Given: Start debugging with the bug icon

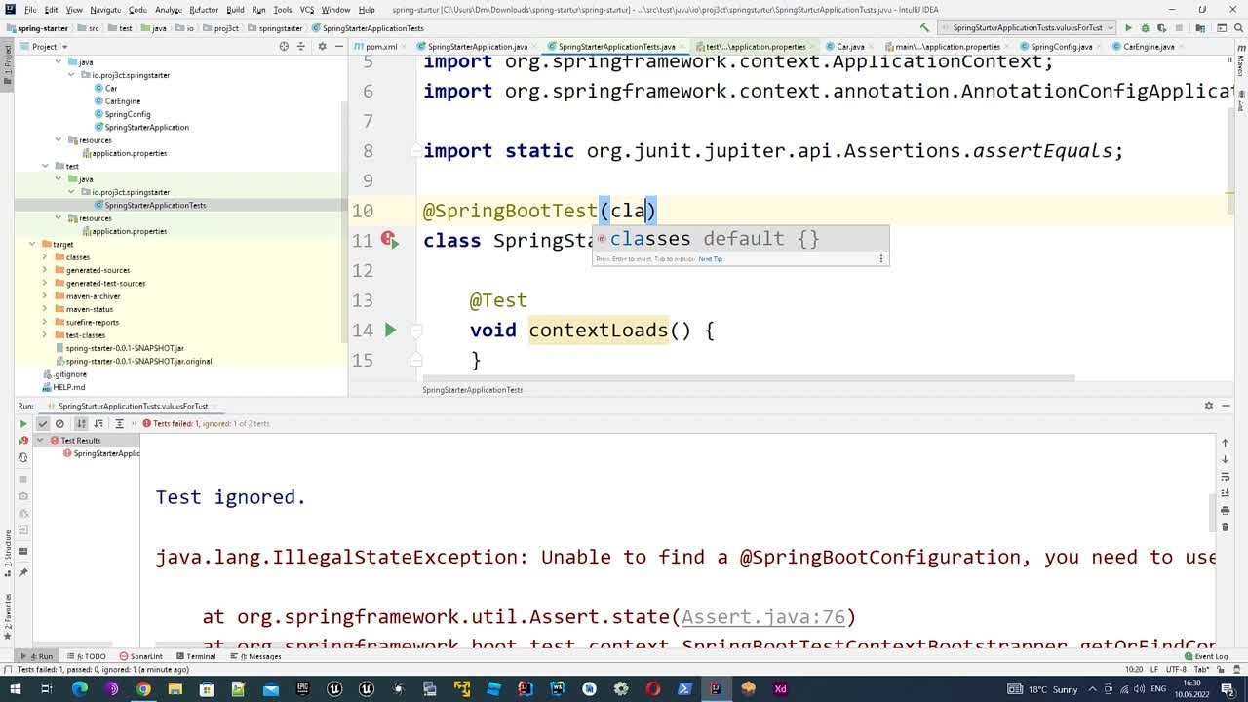Looking at the screenshot, I should click(x=1145, y=28).
